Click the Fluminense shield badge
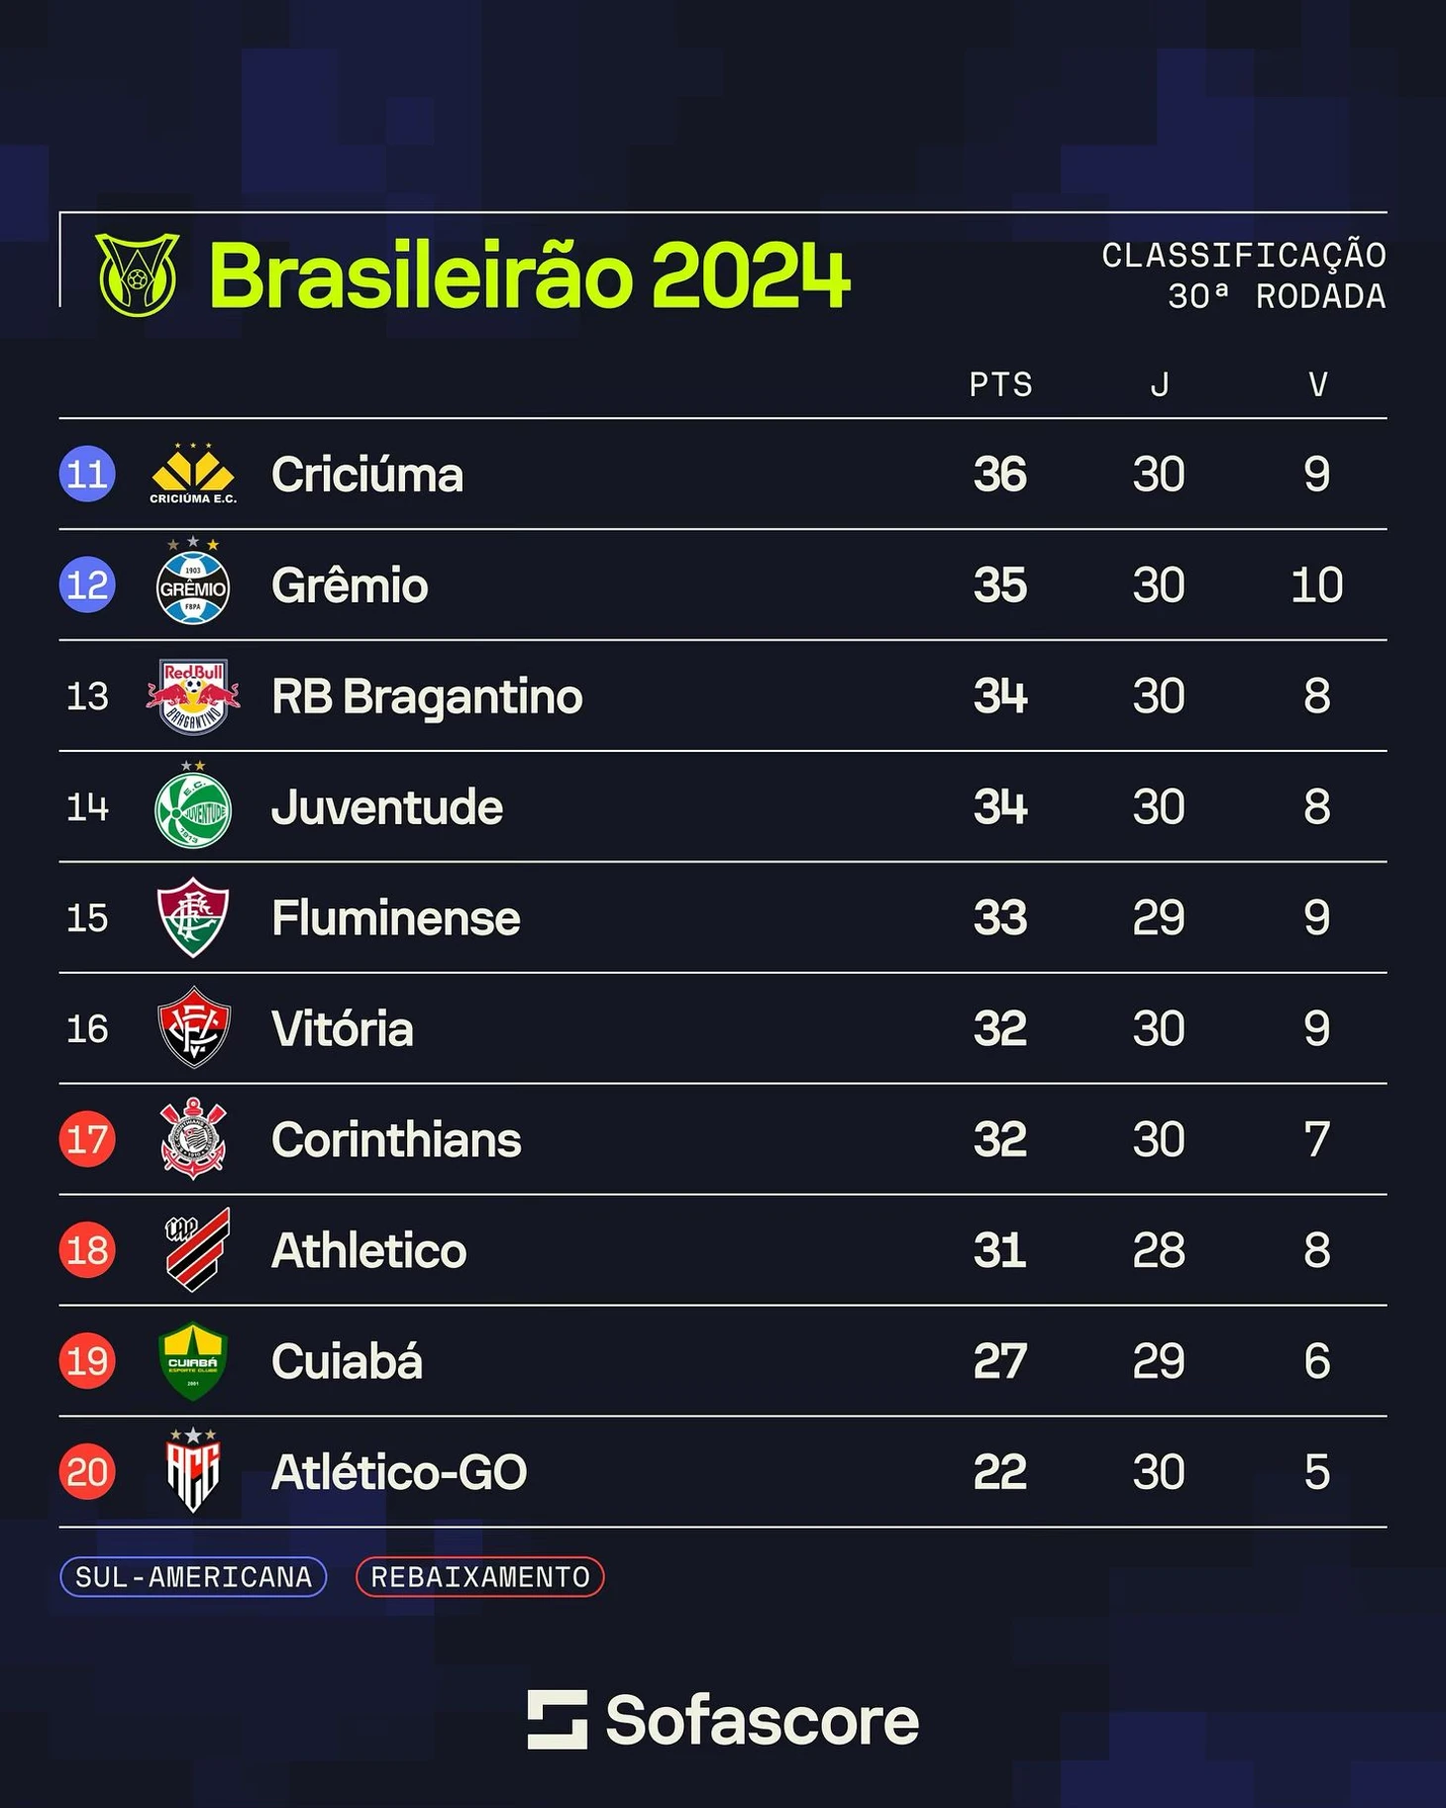 pyautogui.click(x=193, y=917)
